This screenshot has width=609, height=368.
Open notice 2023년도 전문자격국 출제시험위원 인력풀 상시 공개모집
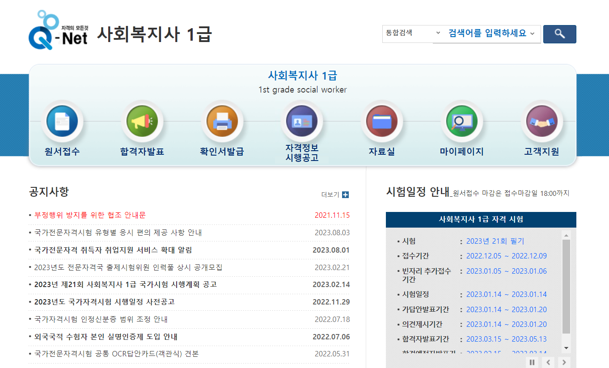coord(128,267)
